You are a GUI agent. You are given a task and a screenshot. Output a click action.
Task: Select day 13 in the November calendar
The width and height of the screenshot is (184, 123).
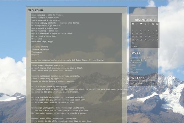click(x=149, y=34)
